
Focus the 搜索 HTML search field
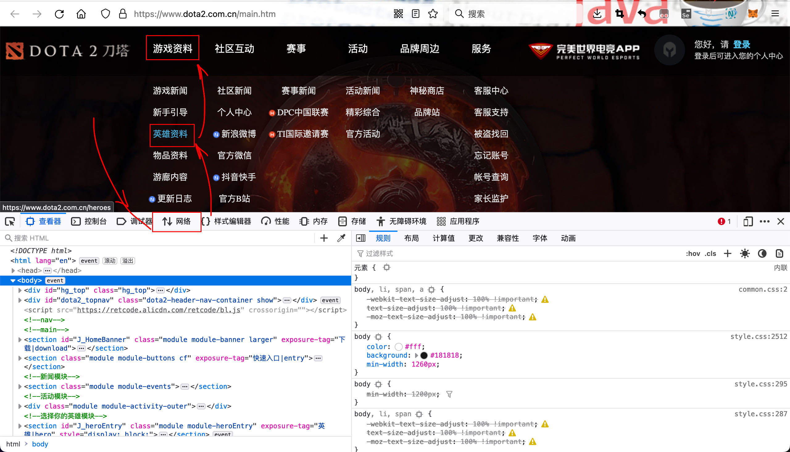(158, 238)
